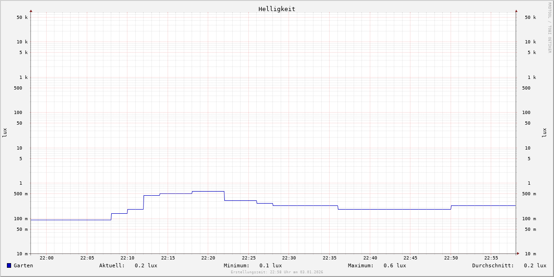Click the 22:55 time axis label
This screenshot has width=554, height=277.
(x=491, y=258)
